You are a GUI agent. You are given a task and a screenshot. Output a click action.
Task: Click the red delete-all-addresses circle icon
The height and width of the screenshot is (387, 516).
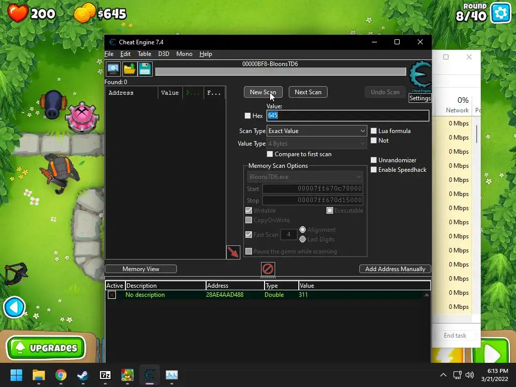[268, 269]
